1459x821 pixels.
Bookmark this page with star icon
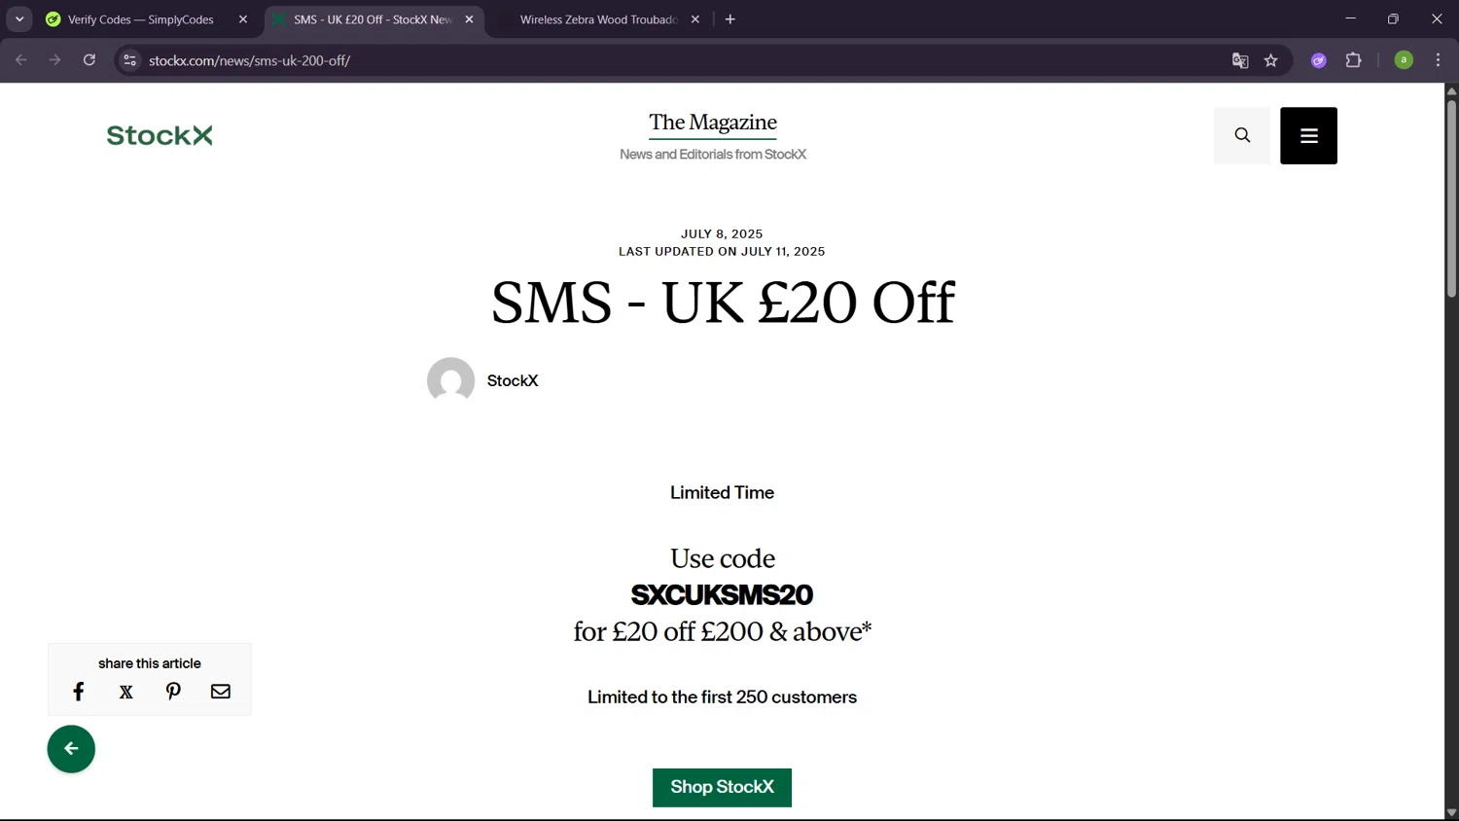[1270, 60]
